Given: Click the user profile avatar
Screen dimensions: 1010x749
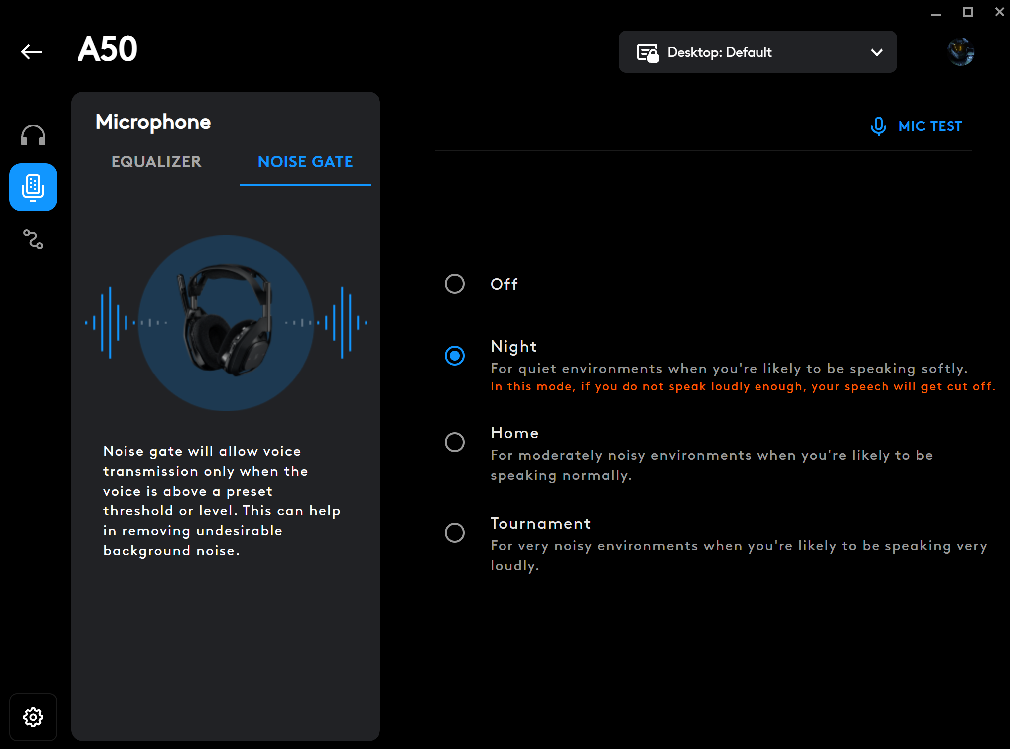Looking at the screenshot, I should click(x=961, y=52).
